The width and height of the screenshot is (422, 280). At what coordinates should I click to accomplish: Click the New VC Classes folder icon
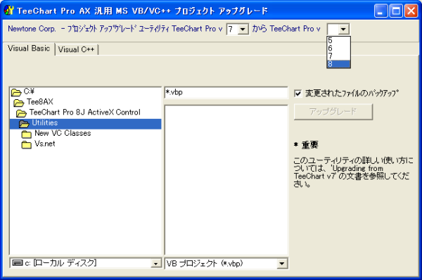click(x=27, y=134)
